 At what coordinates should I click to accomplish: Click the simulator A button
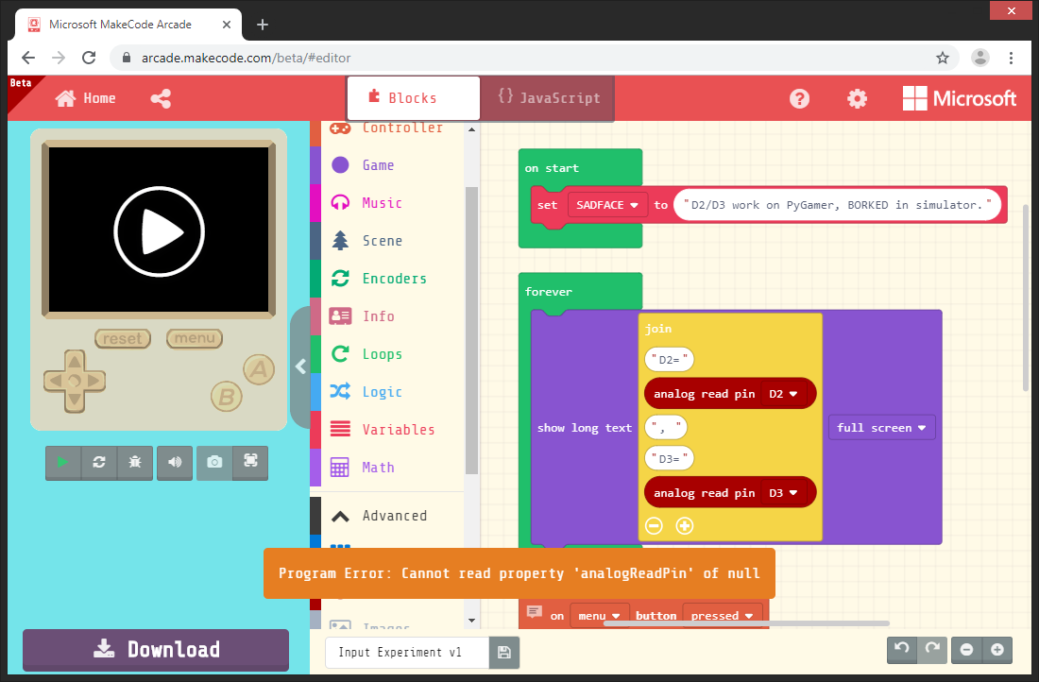coord(259,370)
